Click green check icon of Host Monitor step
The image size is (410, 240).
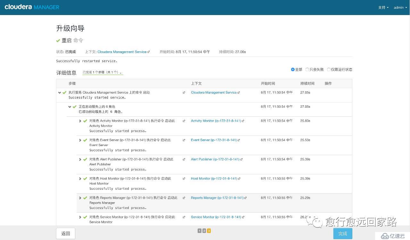click(x=85, y=179)
